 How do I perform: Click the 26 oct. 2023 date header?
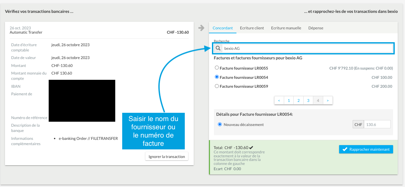(20, 28)
